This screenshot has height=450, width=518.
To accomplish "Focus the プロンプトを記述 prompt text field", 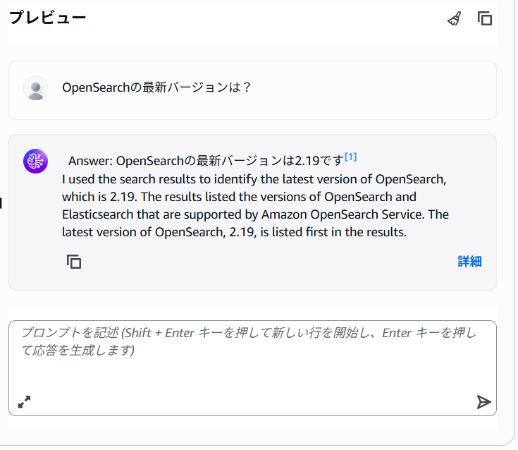I will click(x=252, y=359).
